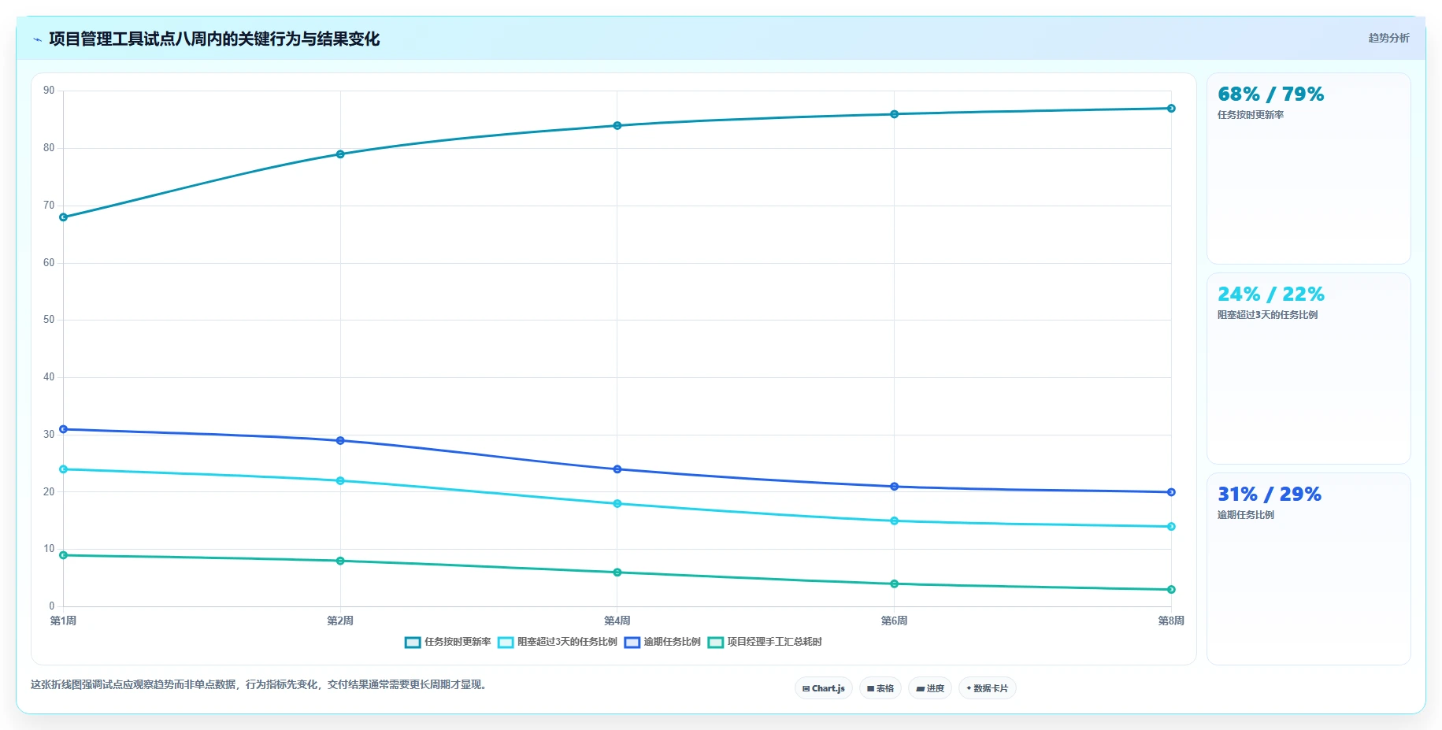Select the 逾期任务比例 point at 第4周
The image size is (1442, 730).
tap(617, 469)
